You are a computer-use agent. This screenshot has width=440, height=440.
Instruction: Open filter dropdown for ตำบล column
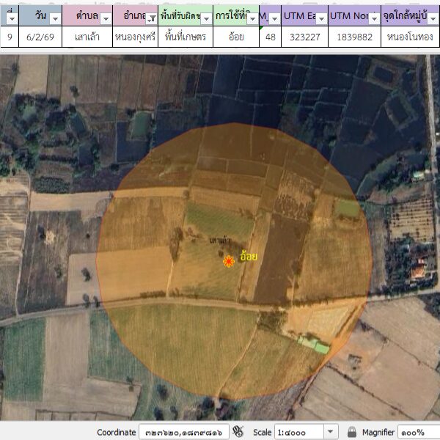coord(106,17)
